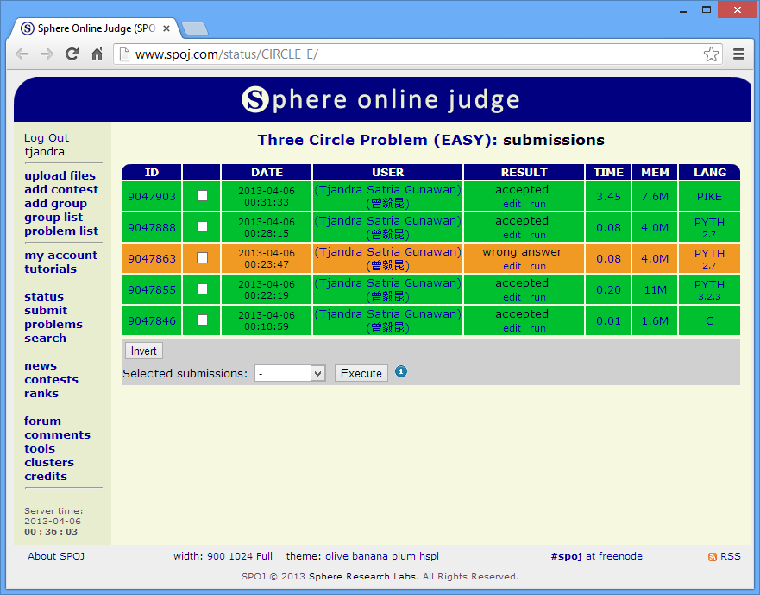Click user name in row 9047903
Screen dimensions: 760x595
(387, 196)
